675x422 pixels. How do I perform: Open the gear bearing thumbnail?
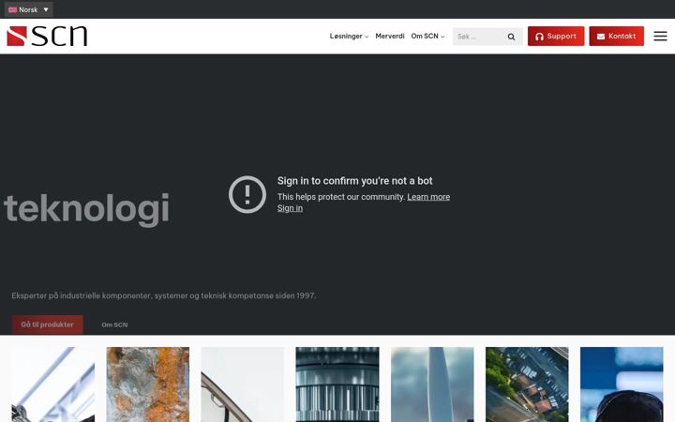coord(337,384)
